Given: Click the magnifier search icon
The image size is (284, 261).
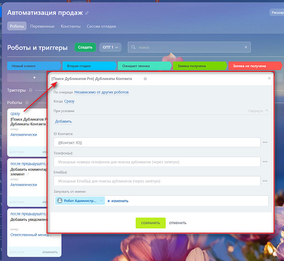Looking at the screenshot, I should 133,47.
